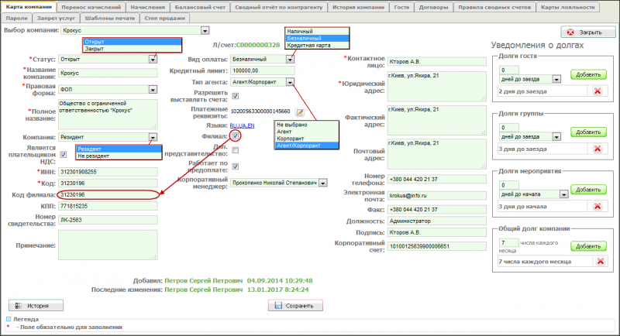This screenshot has height=336, width=620.
Task: Remove the '3 дня до заезда' group debt entry
Action: pyautogui.click(x=597, y=149)
